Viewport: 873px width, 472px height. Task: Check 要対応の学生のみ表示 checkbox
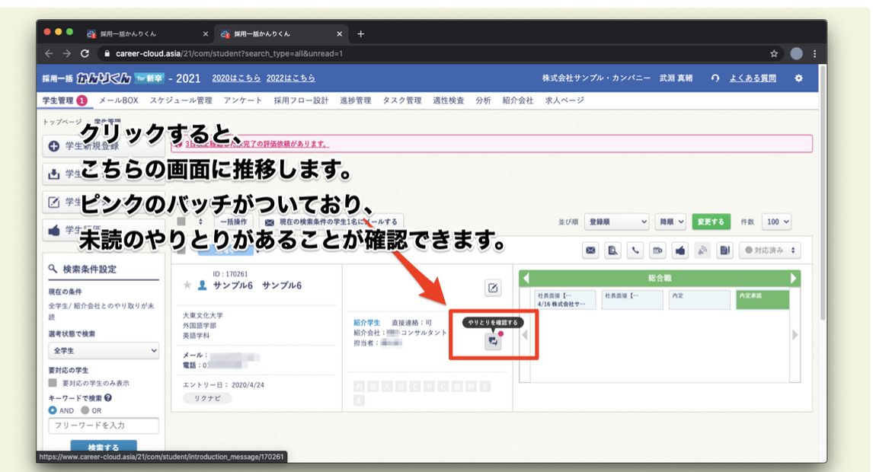tap(53, 383)
